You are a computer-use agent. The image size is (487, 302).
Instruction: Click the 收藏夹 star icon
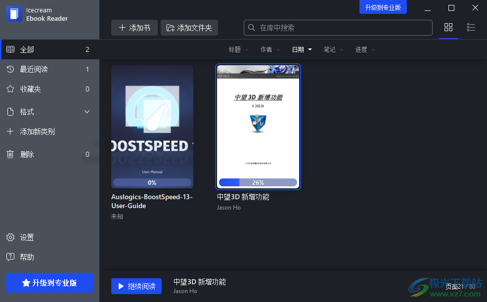(x=10, y=89)
